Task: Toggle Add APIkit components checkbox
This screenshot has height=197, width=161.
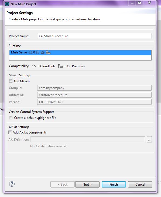Action: [x=10, y=132]
